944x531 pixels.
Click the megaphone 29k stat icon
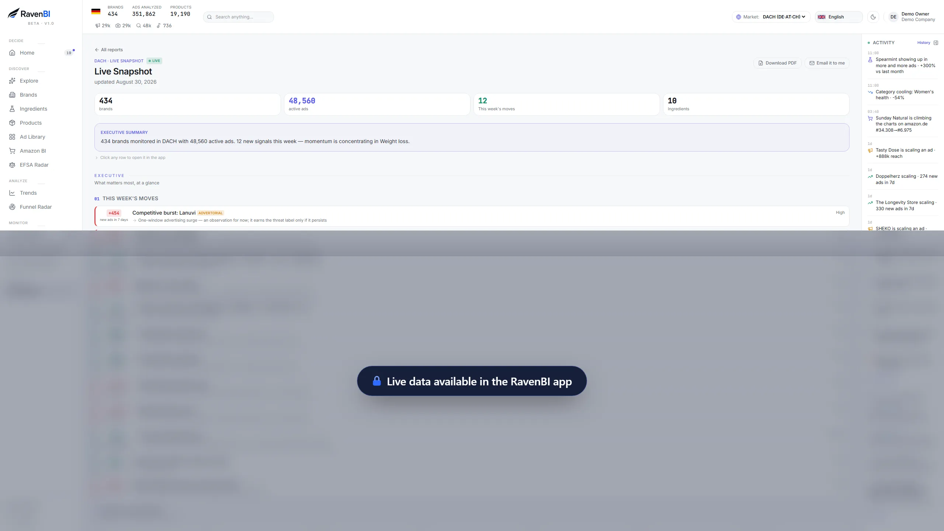pos(98,26)
